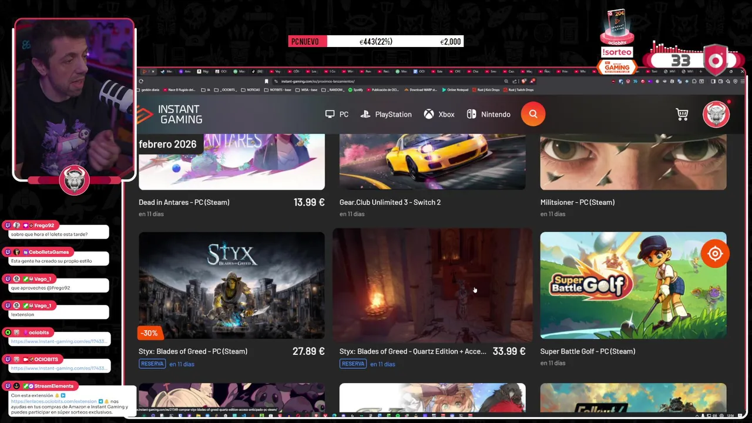Click the orange search button
Viewport: 752px width, 423px height.
click(x=533, y=114)
